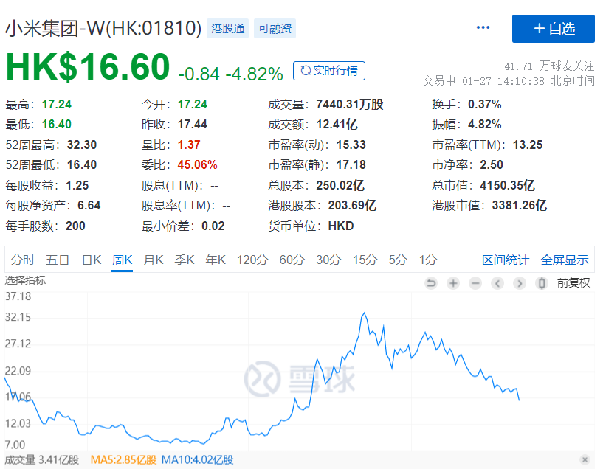Zoom out the chart with minus icon
Viewport: 603px width, 469px height.
pyautogui.click(x=475, y=283)
